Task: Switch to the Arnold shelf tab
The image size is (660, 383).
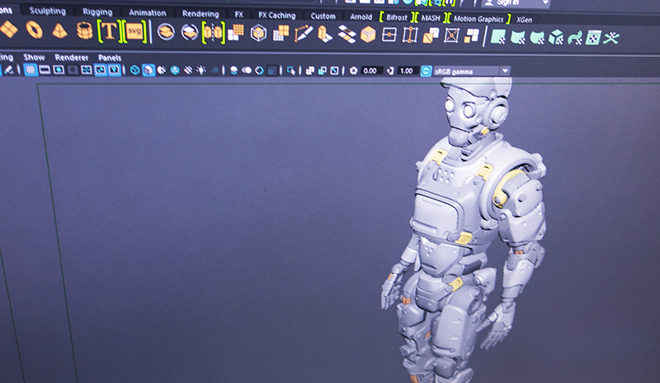Action: coord(361,16)
